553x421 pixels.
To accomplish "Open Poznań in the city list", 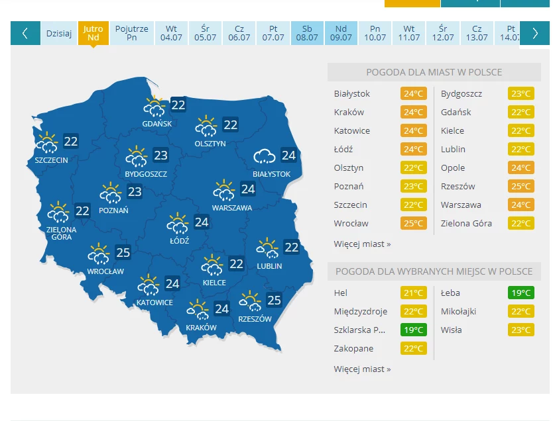I will pos(349,186).
